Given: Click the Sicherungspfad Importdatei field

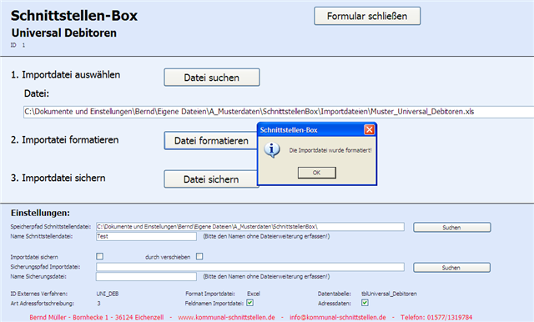Looking at the screenshot, I should click(x=250, y=267).
